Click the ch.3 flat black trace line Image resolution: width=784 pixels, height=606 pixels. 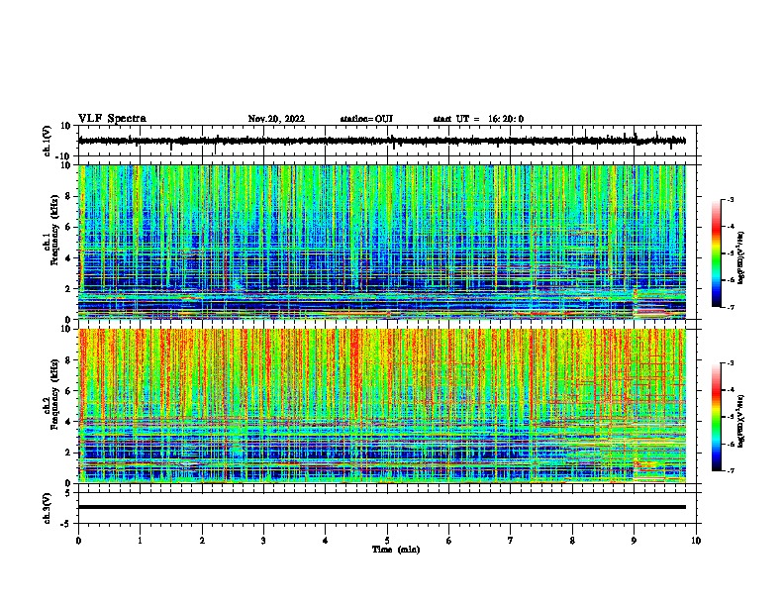coord(382,507)
